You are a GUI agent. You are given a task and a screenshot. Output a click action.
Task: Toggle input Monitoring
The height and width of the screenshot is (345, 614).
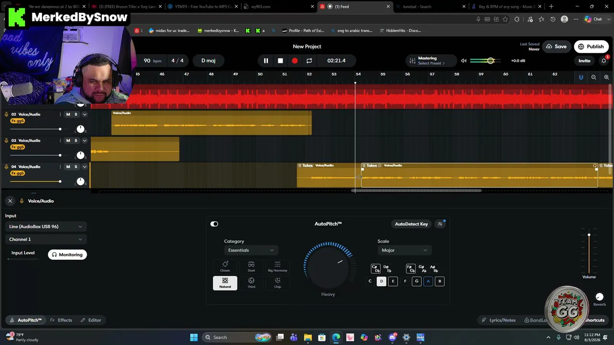pos(67,254)
